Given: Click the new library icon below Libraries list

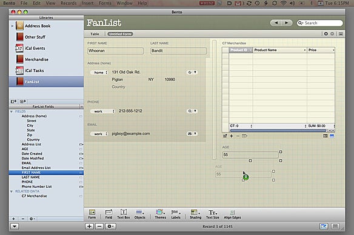Looking at the screenshot, I should (x=13, y=101).
